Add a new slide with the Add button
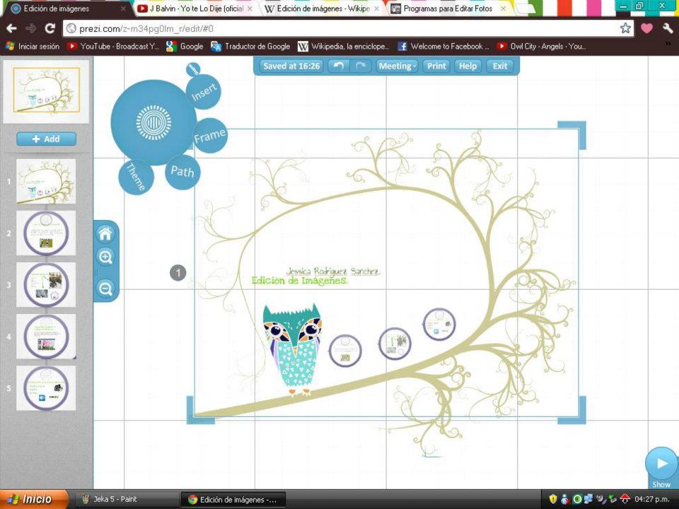The height and width of the screenshot is (509, 679). tap(45, 139)
